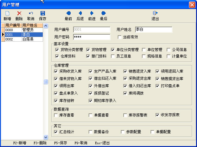The height and width of the screenshot is (147, 197).
Task: Go to previous record with 后退
Action: coord(80,13)
